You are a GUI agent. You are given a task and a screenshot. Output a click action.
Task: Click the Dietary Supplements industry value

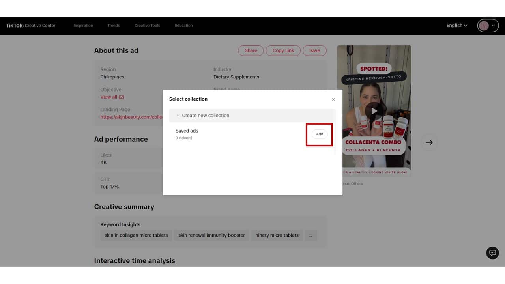(x=236, y=77)
